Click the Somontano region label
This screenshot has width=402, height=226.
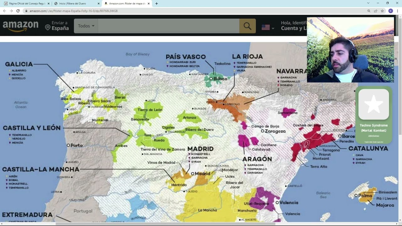coord(287,113)
